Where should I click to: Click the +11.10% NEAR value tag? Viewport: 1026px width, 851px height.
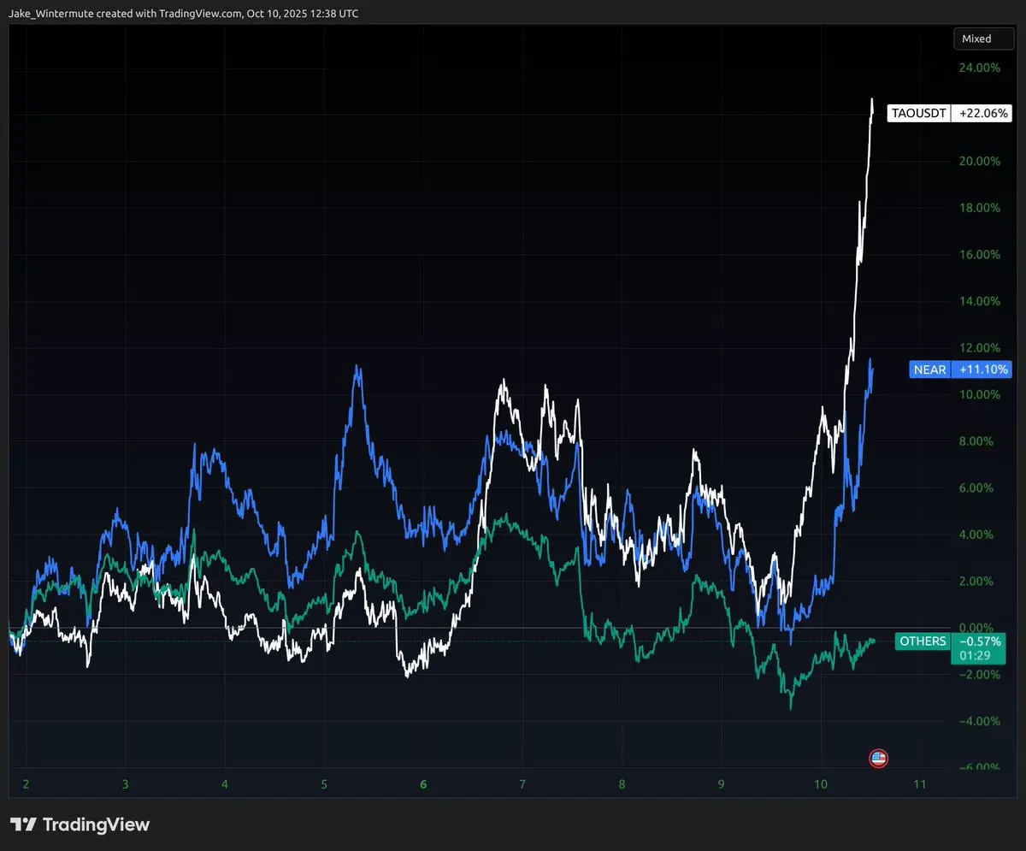pos(982,369)
